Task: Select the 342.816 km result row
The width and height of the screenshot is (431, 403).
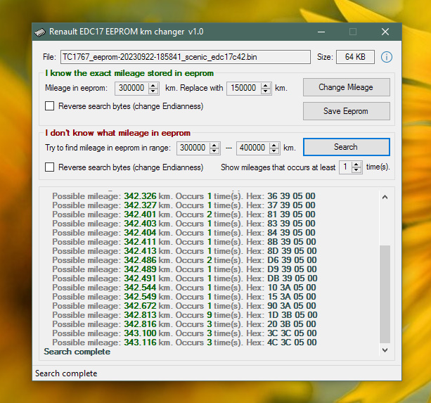Action: point(184,324)
